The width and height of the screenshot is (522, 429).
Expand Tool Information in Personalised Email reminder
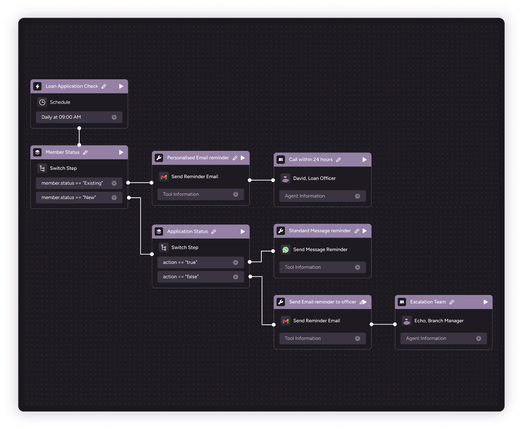(200, 194)
